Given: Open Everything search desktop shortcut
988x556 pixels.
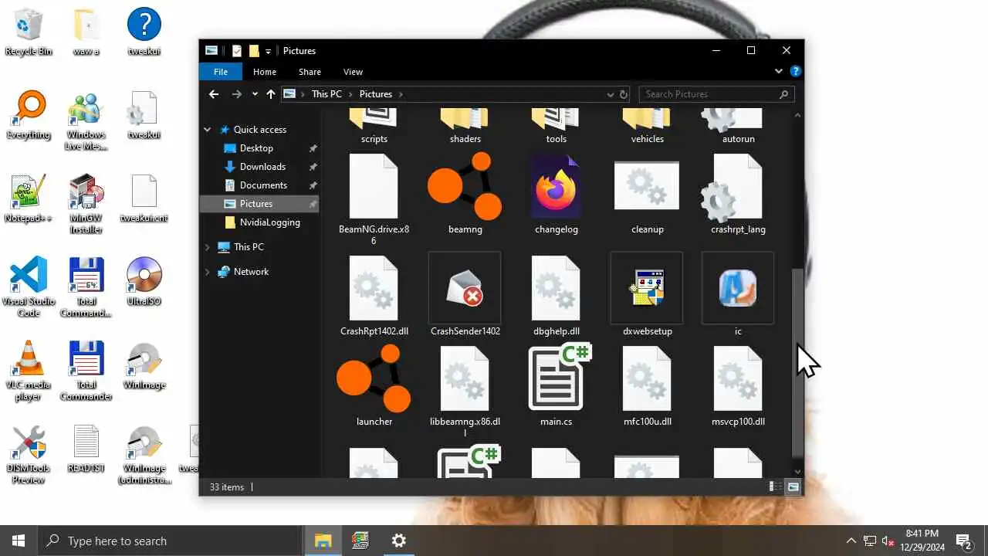Looking at the screenshot, I should [29, 114].
